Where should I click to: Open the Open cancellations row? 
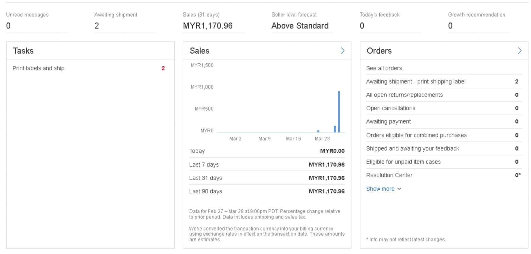click(x=391, y=108)
